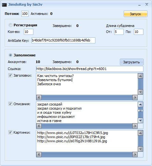Select the Регистрация radio button

[x=10, y=25]
